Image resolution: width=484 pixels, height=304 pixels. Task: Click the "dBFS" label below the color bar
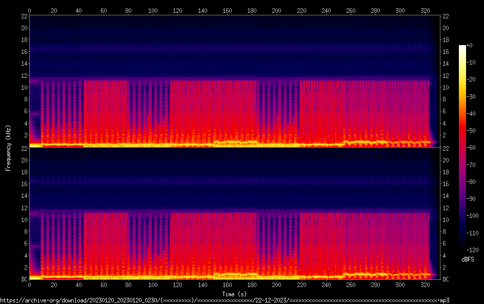(x=468, y=259)
